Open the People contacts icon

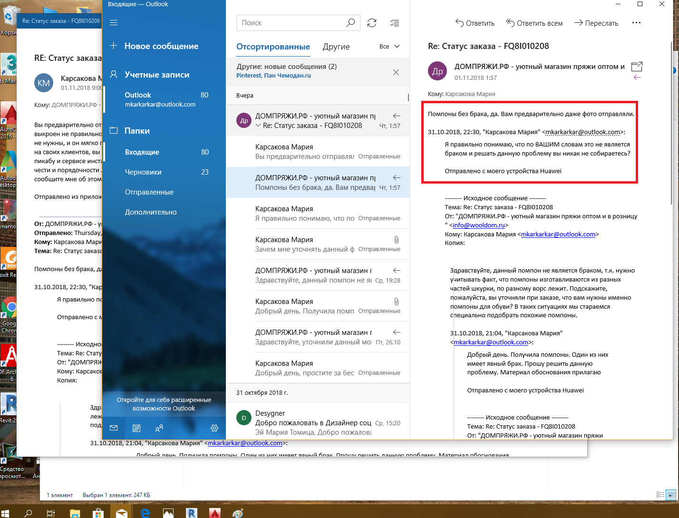pos(159,428)
